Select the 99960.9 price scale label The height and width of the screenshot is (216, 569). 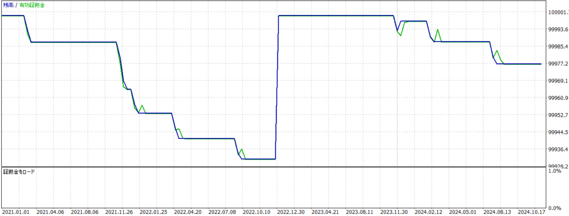point(557,98)
